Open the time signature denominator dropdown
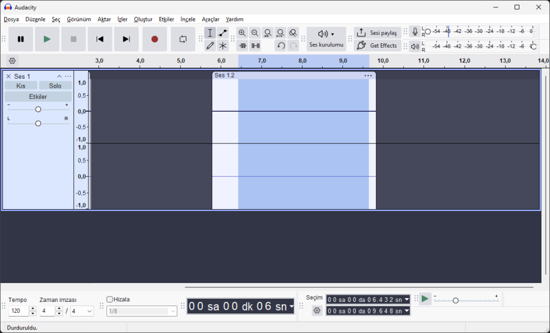The image size is (550, 333). tap(82, 311)
